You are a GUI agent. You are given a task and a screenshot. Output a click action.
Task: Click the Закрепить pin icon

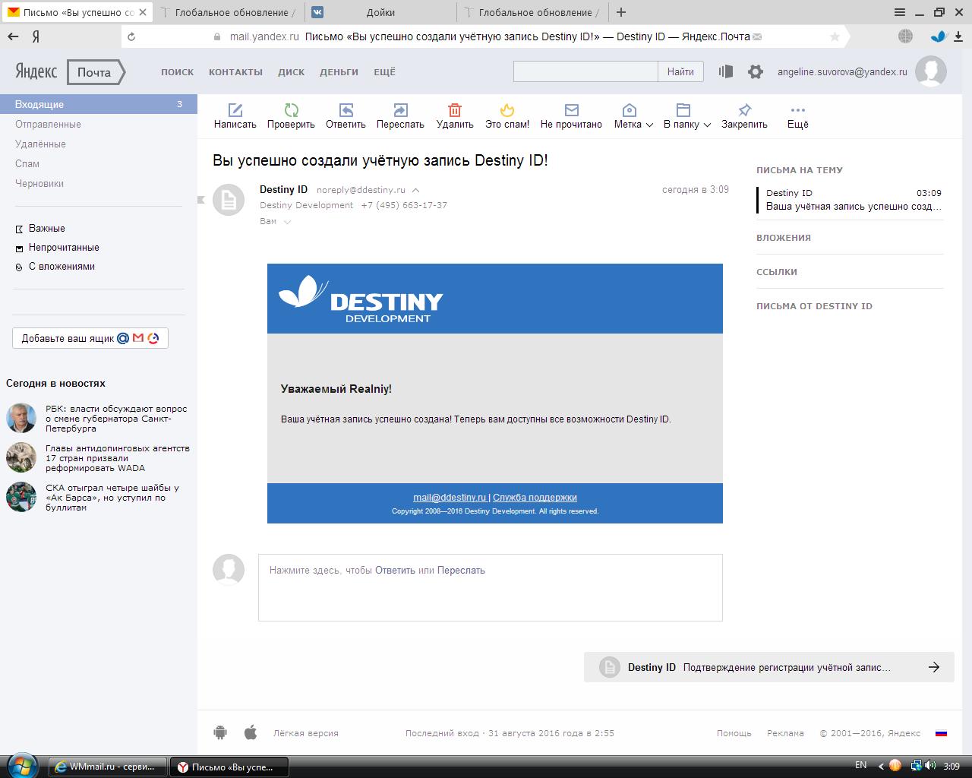(744, 110)
